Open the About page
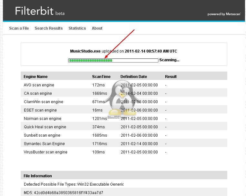The height and width of the screenshot is (196, 246). (x=97, y=28)
